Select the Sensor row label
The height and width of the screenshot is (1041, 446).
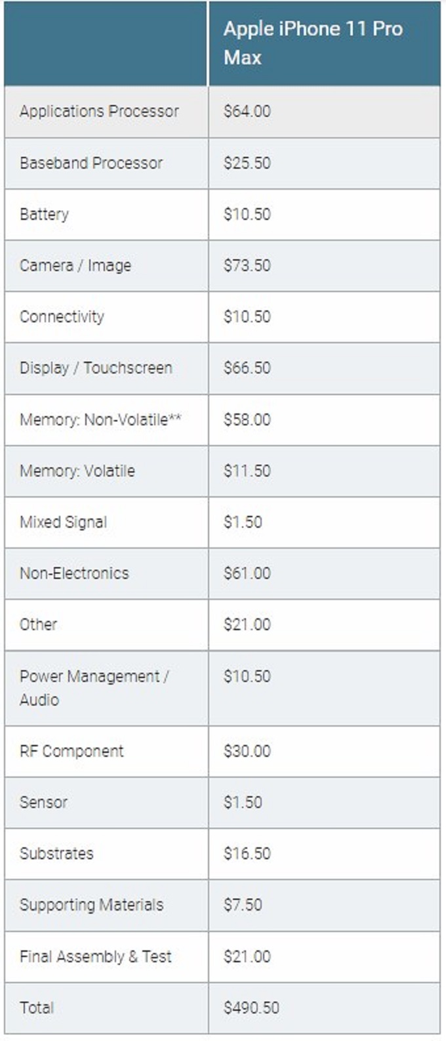tap(43, 802)
